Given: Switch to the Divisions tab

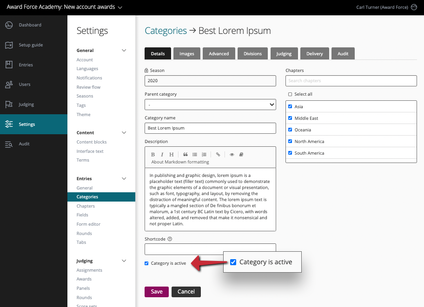Looking at the screenshot, I should [x=252, y=53].
